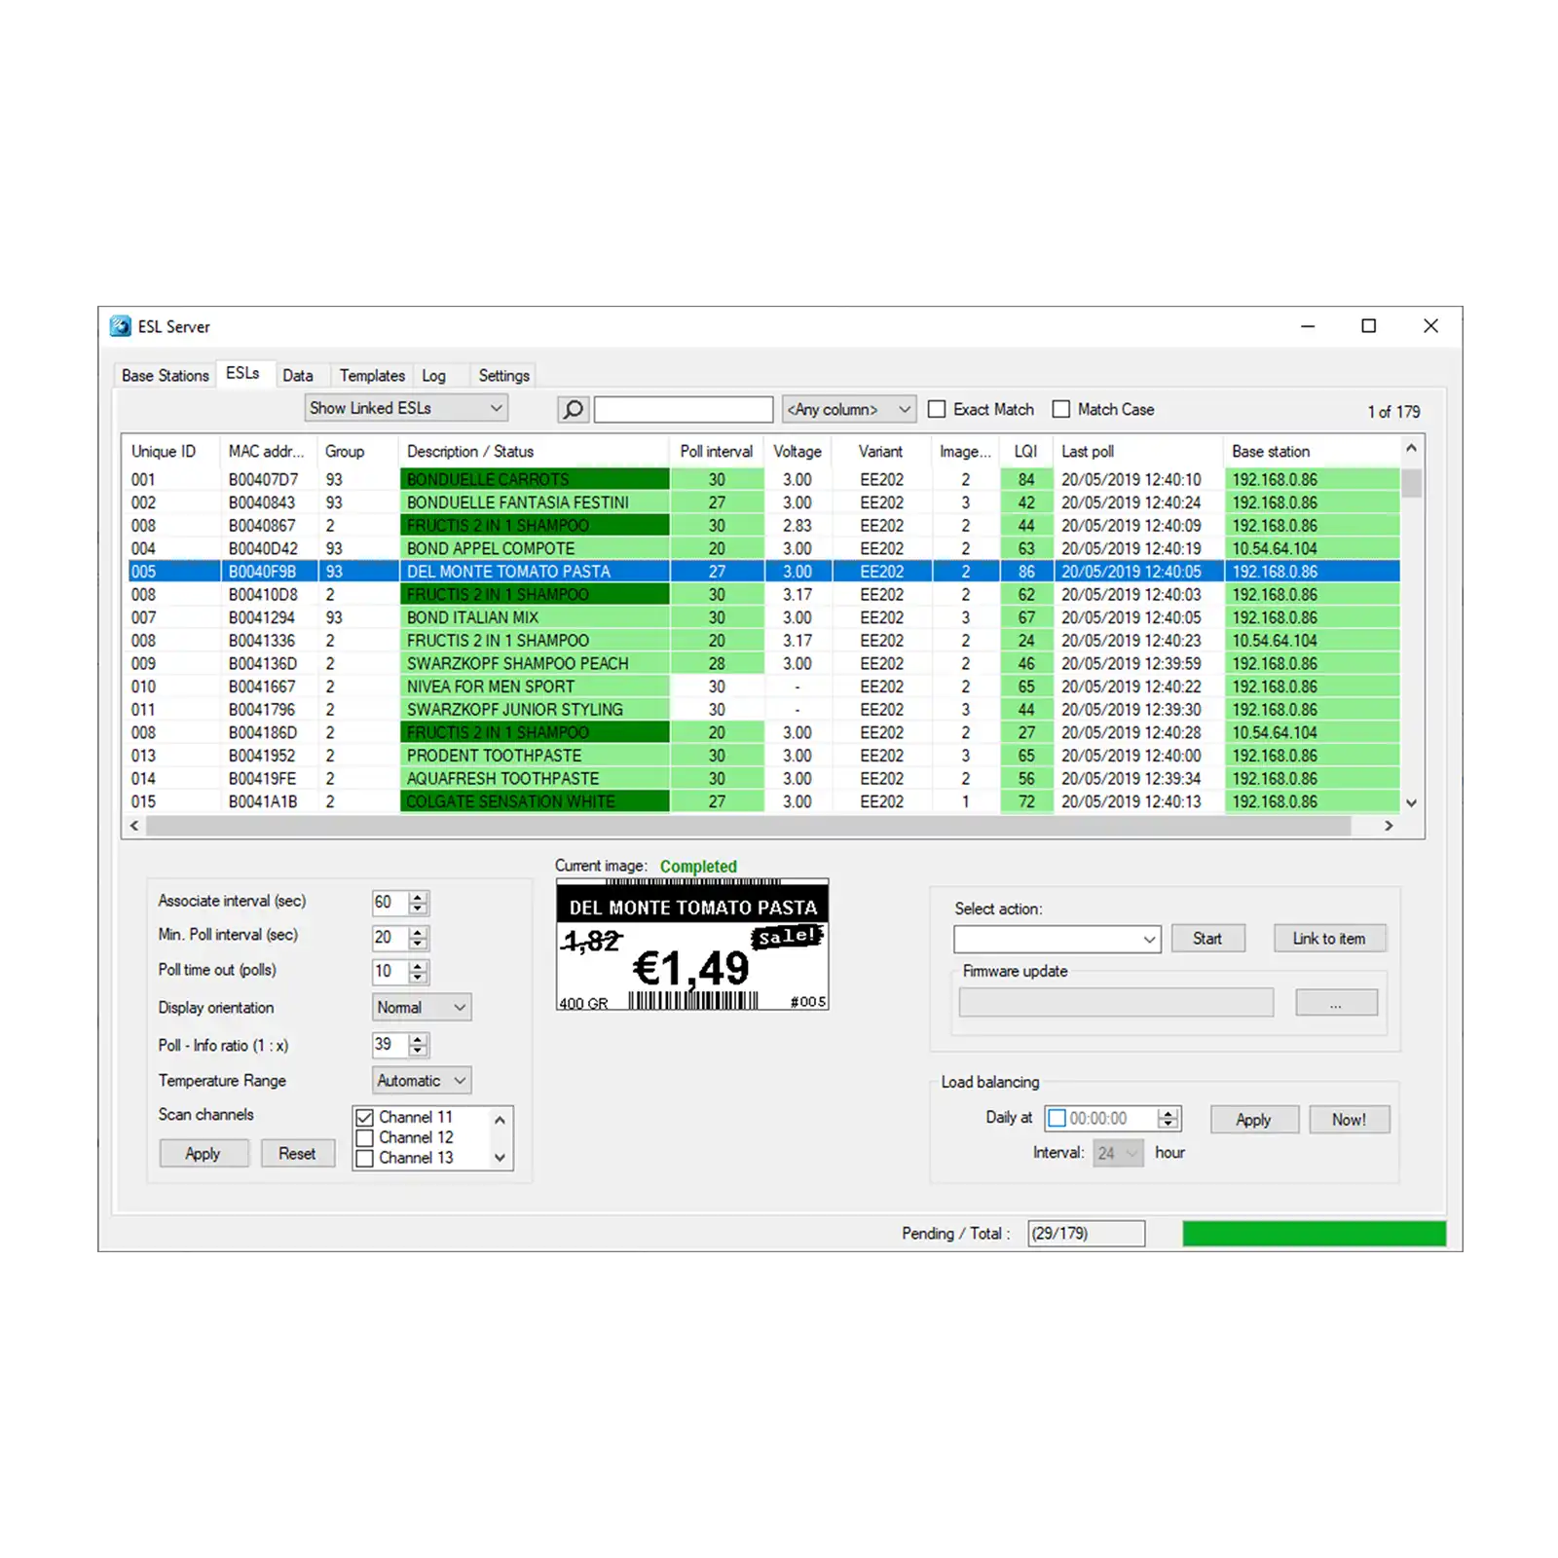Image resolution: width=1558 pixels, height=1558 pixels.
Task: Click the magnifier search icon
Action: click(573, 409)
